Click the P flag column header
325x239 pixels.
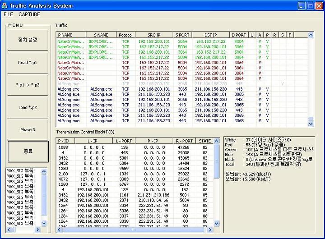(x=267, y=35)
